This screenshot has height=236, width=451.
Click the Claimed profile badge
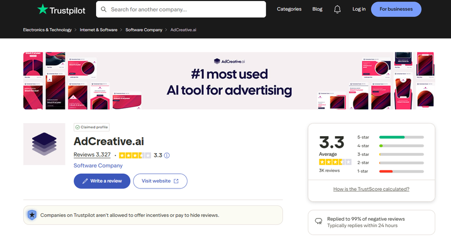pos(91,127)
